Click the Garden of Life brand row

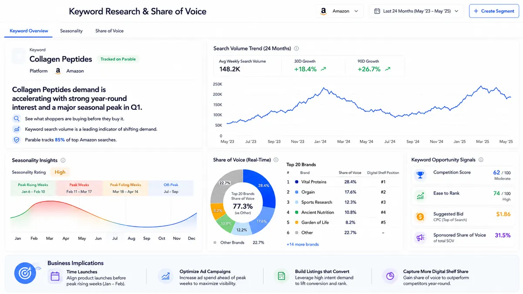point(343,223)
